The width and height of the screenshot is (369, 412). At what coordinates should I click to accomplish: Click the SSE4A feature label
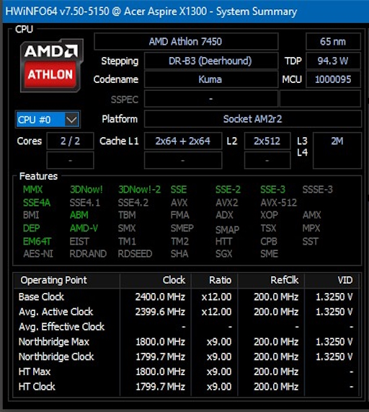point(37,203)
